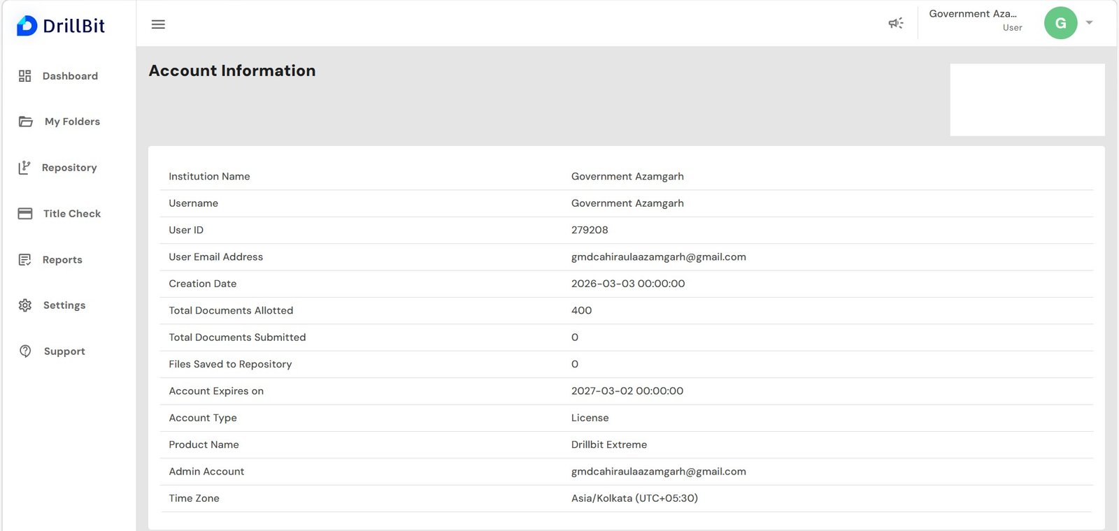This screenshot has width=1119, height=531.
Task: Open the Dashboard menu item
Action: tap(70, 76)
